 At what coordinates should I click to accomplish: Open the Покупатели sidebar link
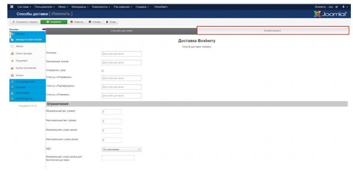click(22, 61)
